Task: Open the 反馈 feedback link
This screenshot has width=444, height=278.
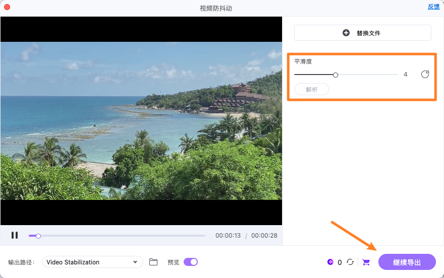Action: 433,7
